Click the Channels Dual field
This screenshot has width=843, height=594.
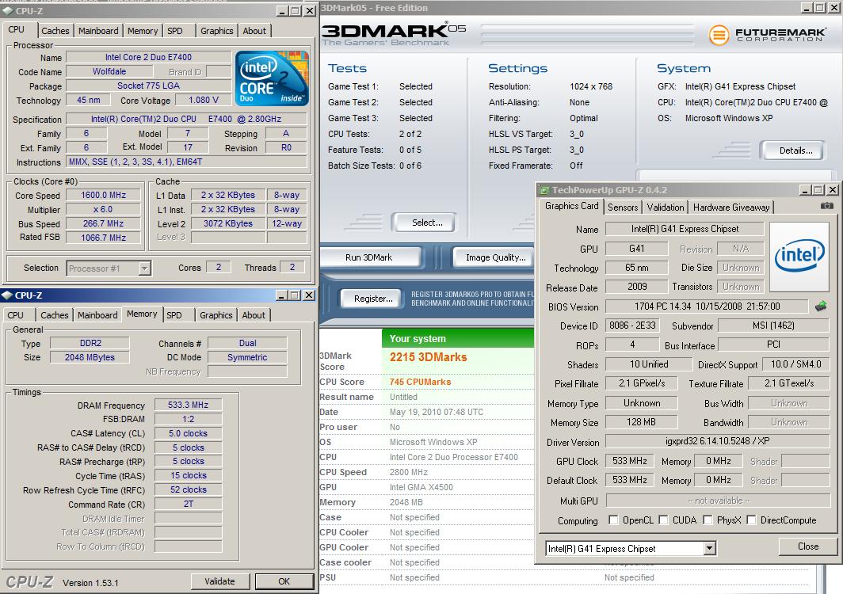[x=247, y=343]
